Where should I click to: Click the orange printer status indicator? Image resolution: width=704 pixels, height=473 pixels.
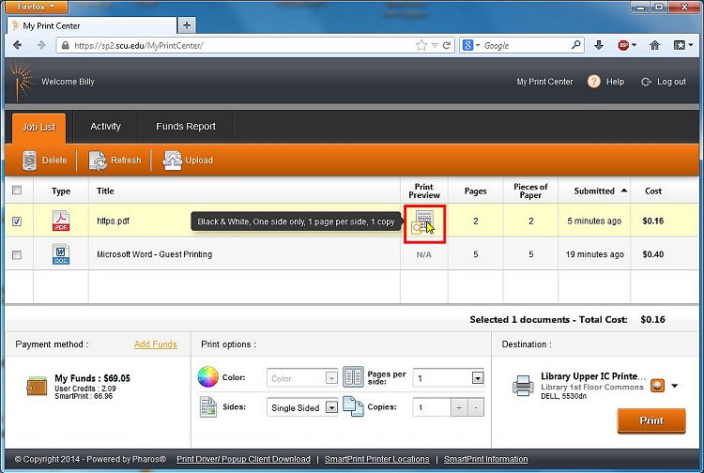click(657, 386)
